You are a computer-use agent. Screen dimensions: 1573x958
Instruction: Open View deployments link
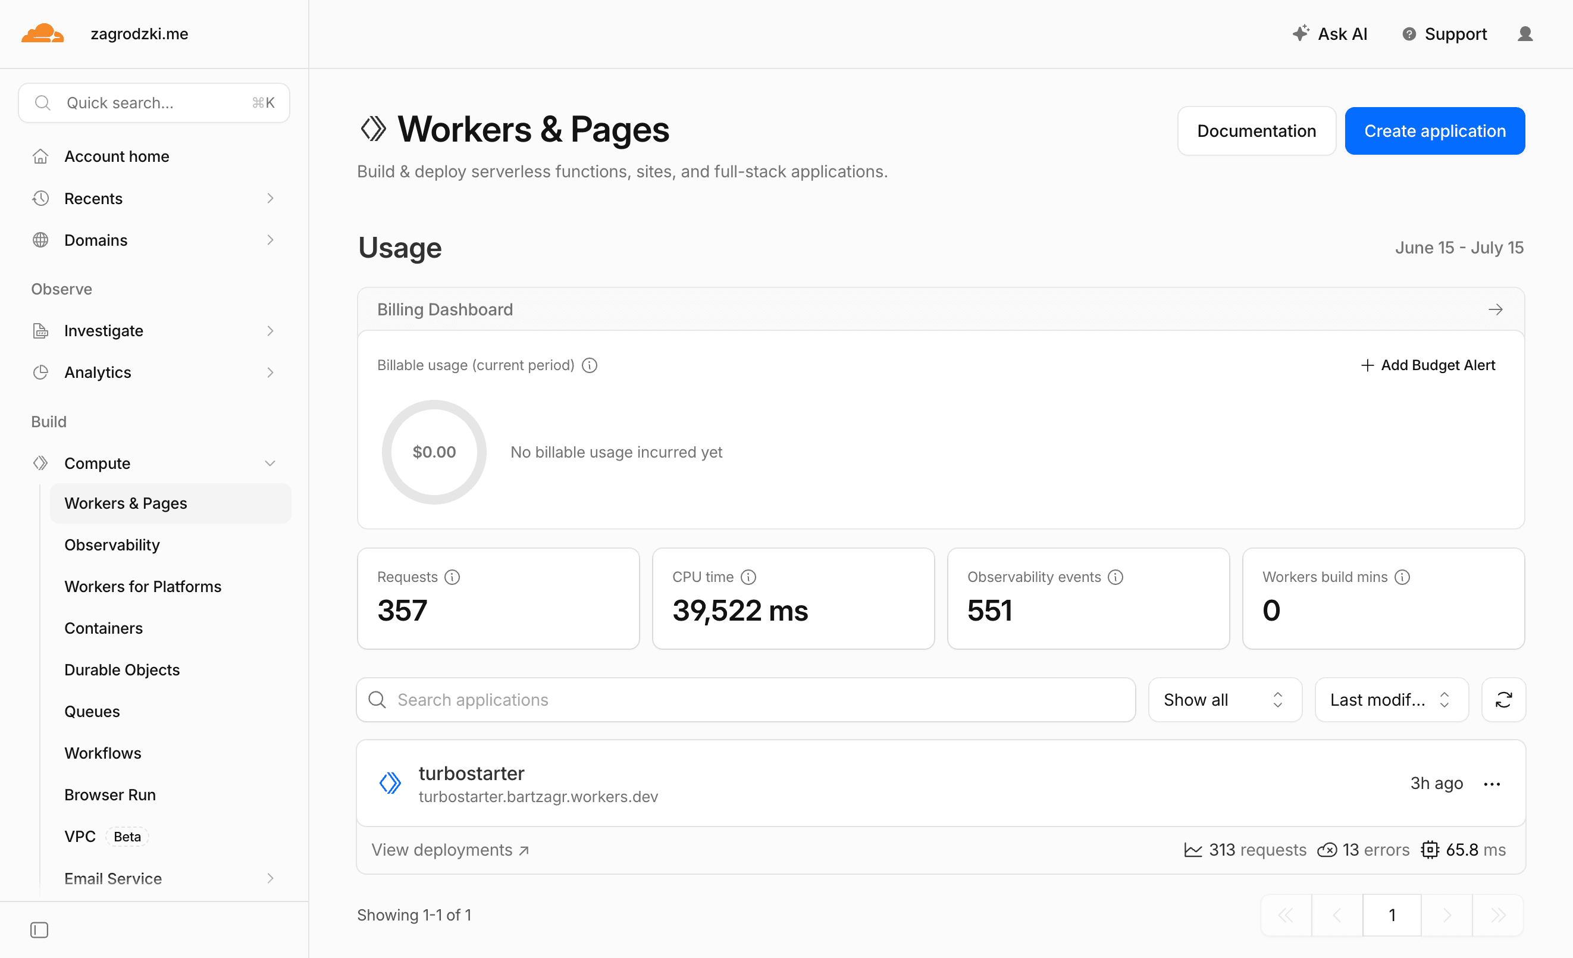pos(451,850)
